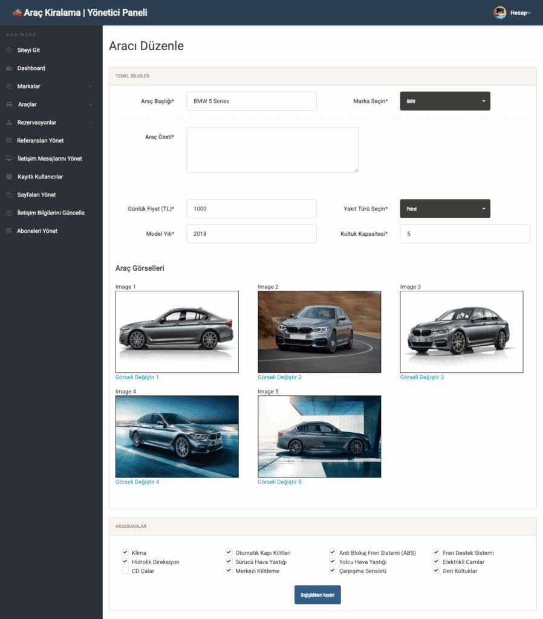Click the Rezervasyonlar sidebar icon

coord(9,122)
